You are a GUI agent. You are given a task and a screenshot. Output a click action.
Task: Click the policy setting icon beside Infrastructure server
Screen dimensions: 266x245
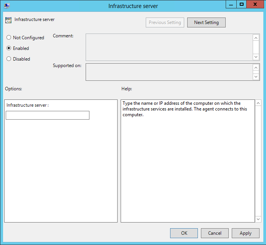click(x=8, y=20)
